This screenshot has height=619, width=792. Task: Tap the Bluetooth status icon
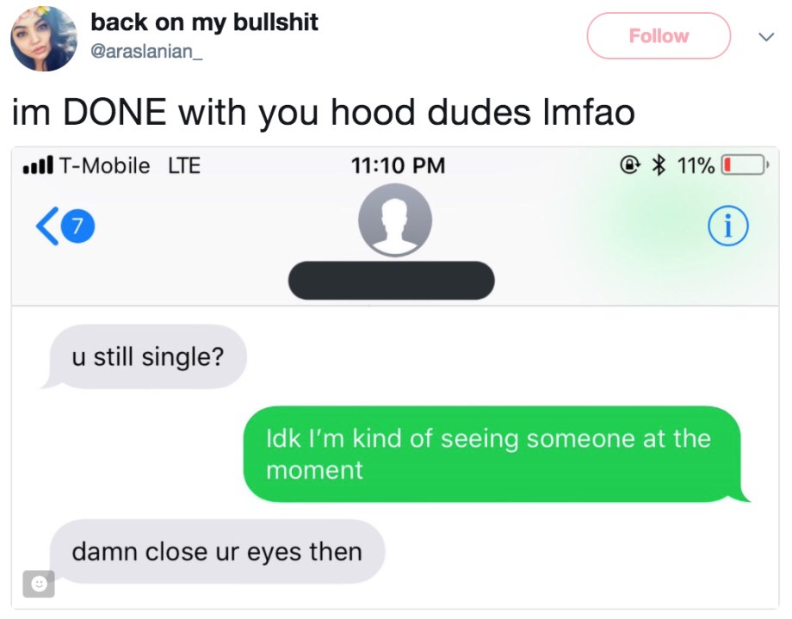click(659, 165)
